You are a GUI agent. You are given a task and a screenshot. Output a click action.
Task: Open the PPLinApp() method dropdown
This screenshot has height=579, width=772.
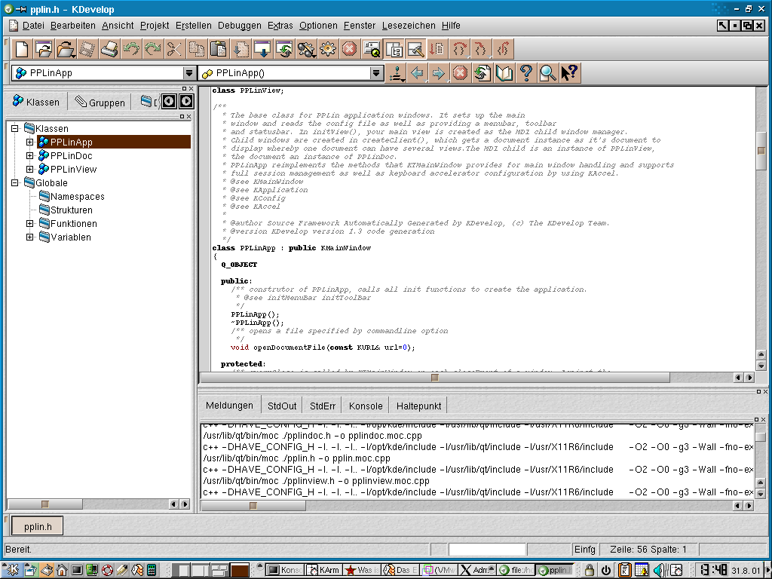(376, 73)
